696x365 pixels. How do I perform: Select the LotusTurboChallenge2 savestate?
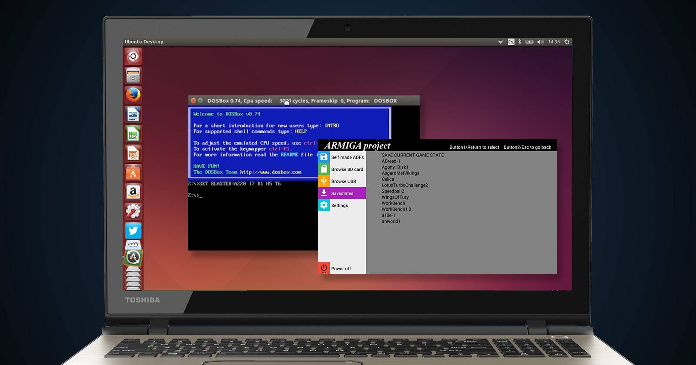click(x=405, y=185)
